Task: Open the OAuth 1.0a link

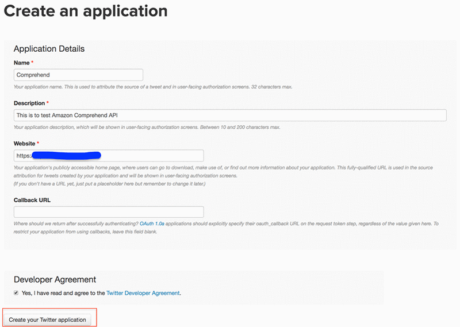Action: coord(152,224)
